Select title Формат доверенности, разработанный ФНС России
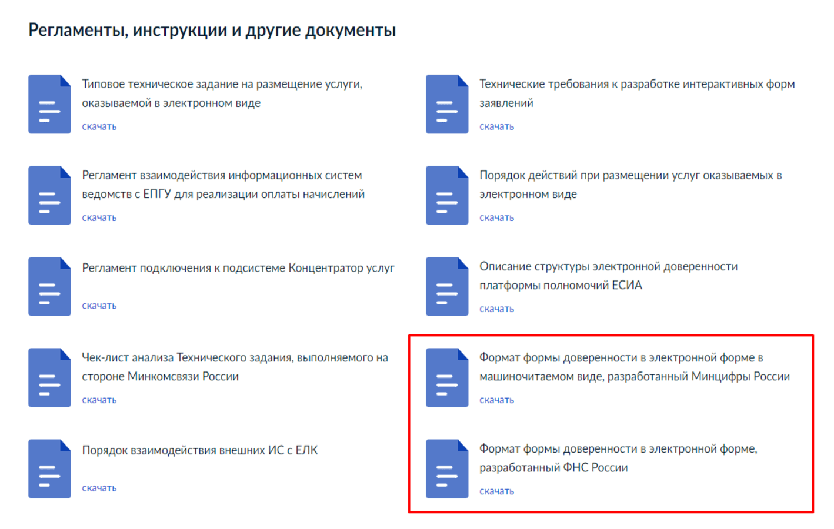Viewport: 834px width, 529px height. [619, 458]
